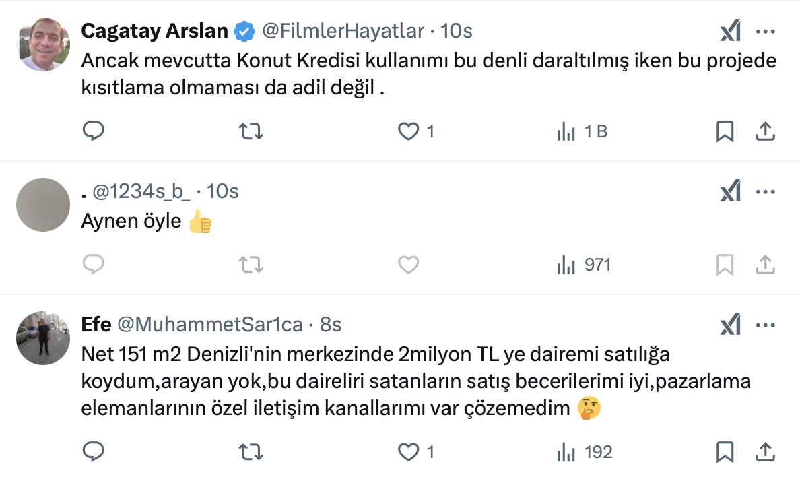
Task: Open Grok icon on Cagatay Arslan's tweet
Action: coord(731,31)
